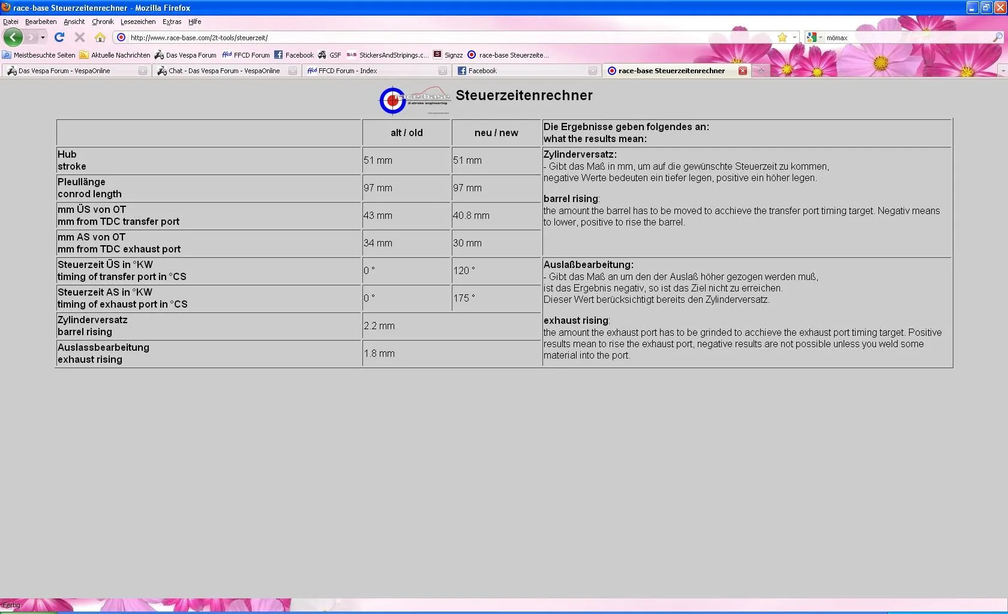Viewport: 1008px width, 614px height.
Task: Click the race-base logo on the page
Action: point(414,100)
